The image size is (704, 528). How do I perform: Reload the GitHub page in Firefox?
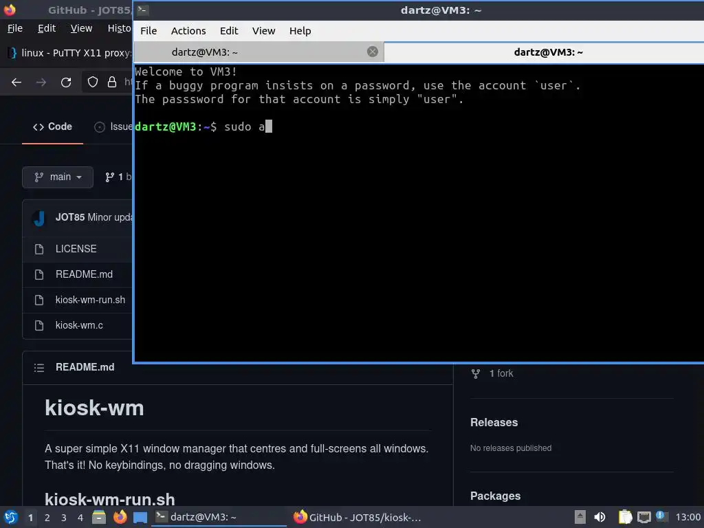click(66, 82)
